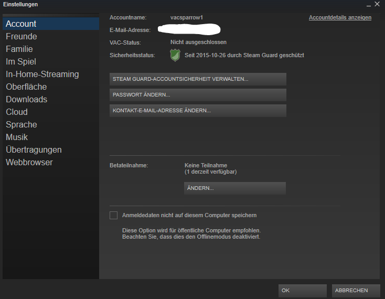Click Steam Guard-Accountsicherheit verwalten button

198,79
